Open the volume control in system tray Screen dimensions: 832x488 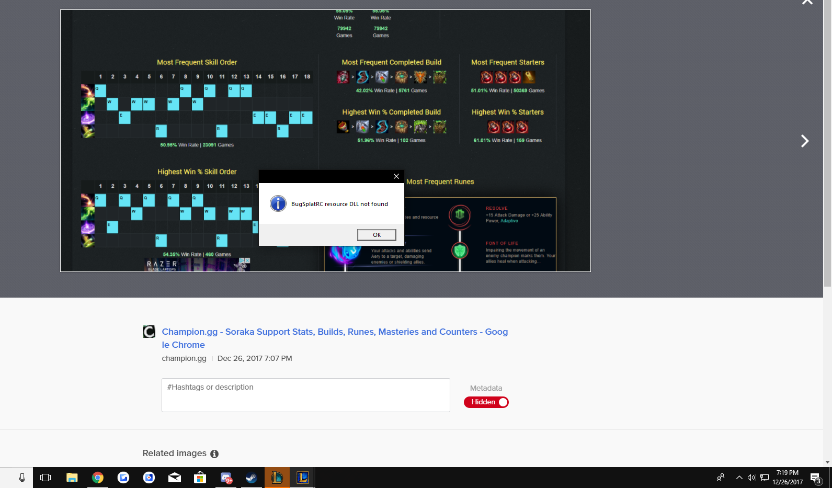751,478
